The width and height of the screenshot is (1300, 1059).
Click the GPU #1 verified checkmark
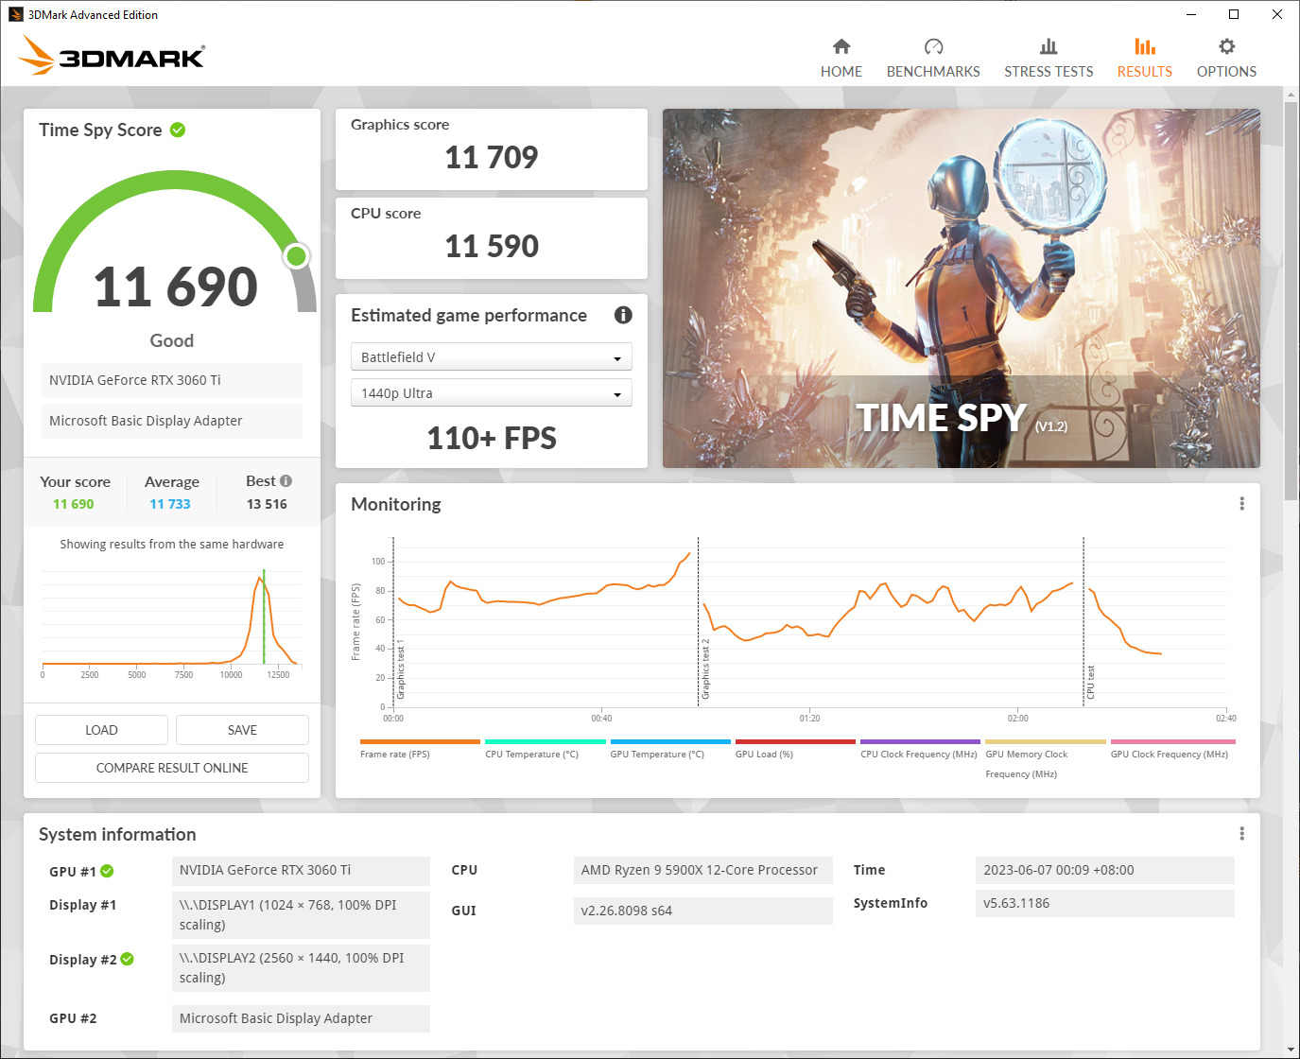coord(109,871)
